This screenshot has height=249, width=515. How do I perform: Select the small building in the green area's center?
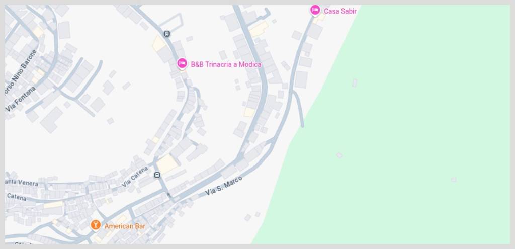tap(339, 155)
